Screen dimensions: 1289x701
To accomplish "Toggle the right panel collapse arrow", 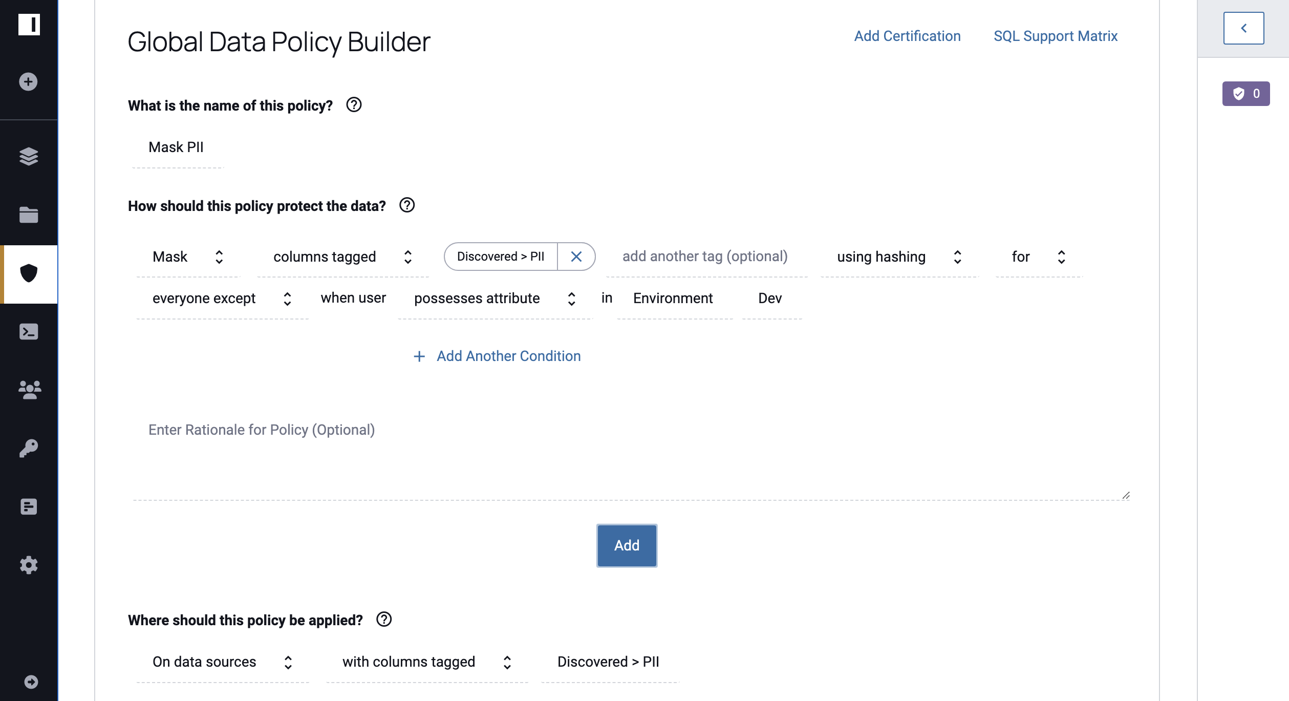I will (1243, 28).
